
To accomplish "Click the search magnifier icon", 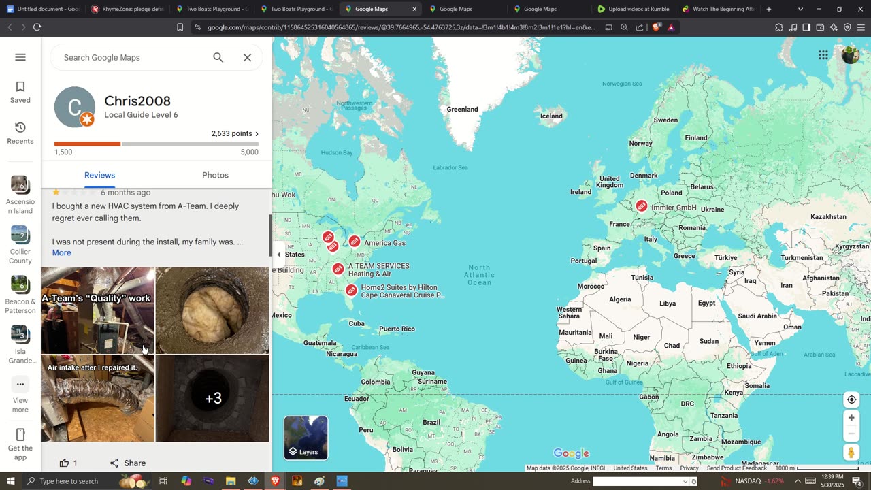I will point(218,58).
